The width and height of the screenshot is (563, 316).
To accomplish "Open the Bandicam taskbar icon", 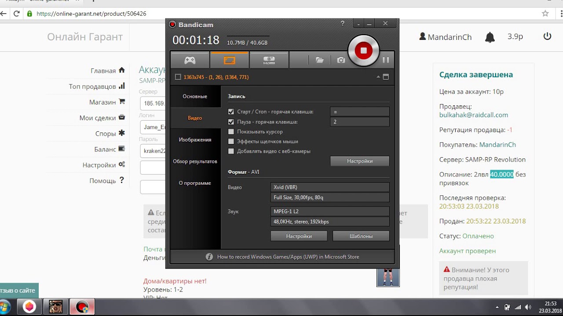I will click(82, 307).
